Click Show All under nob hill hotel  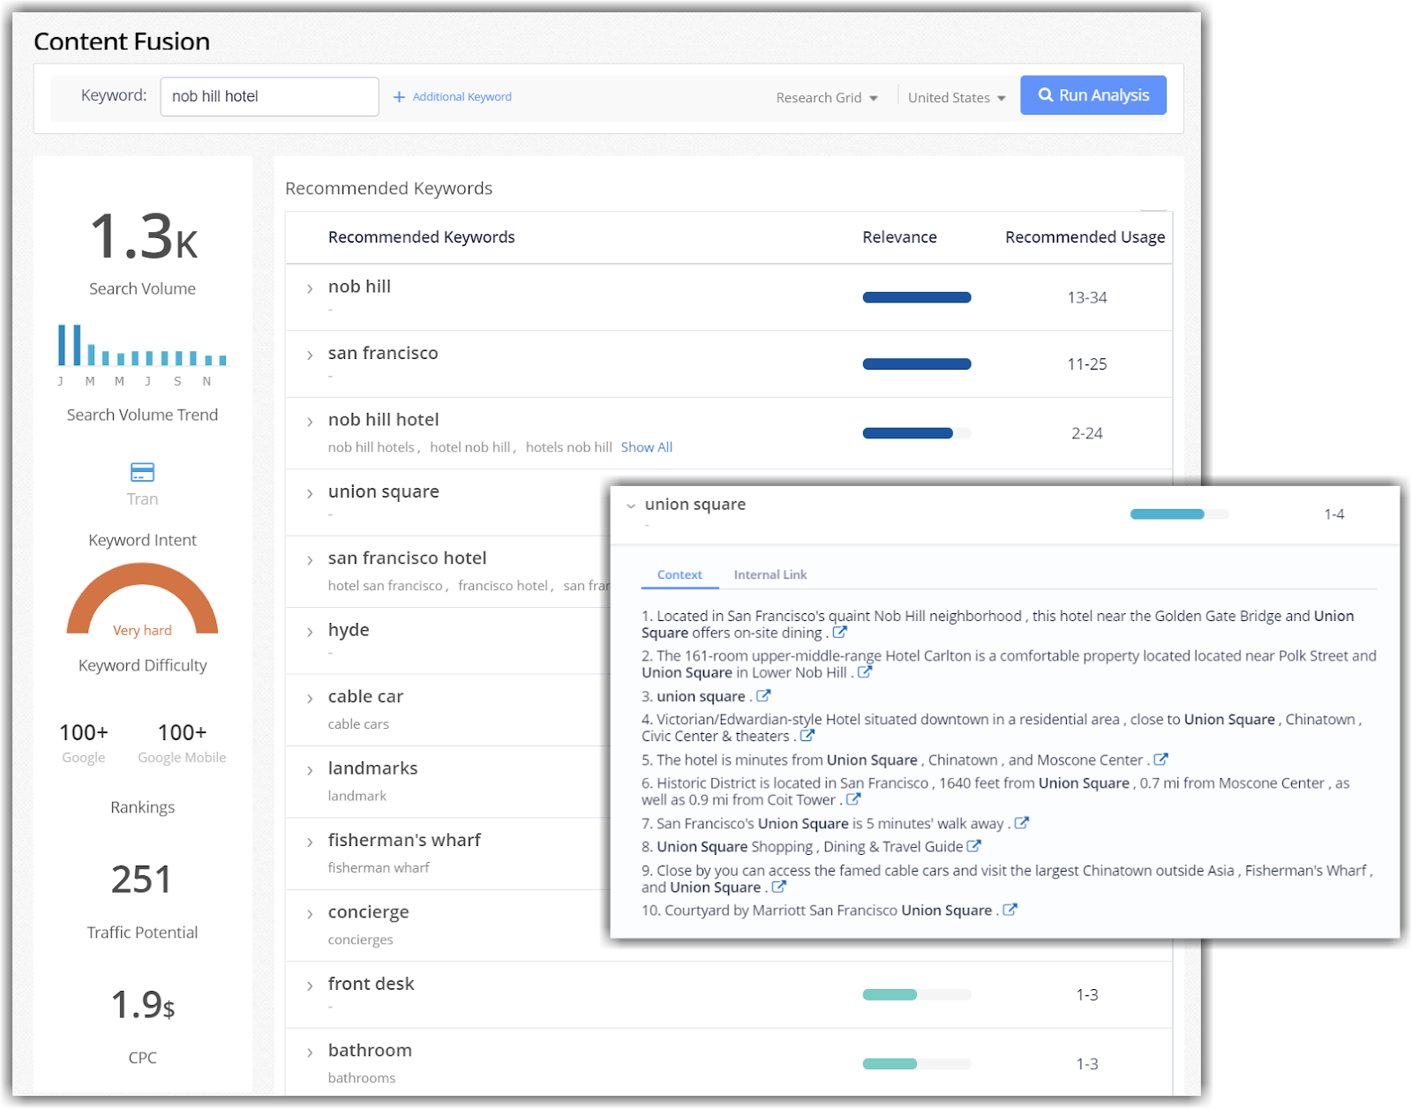coord(646,446)
